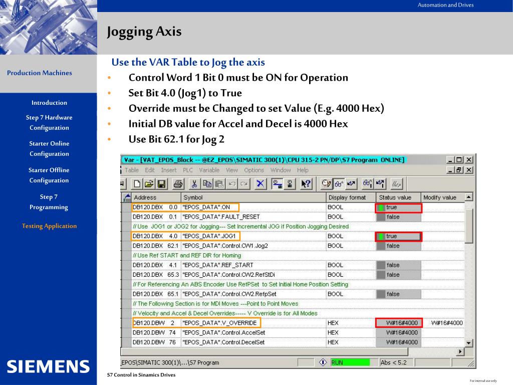Click the Print icon in toolbar
Image resolution: width=513 pixels, height=385 pixels.
tap(178, 184)
